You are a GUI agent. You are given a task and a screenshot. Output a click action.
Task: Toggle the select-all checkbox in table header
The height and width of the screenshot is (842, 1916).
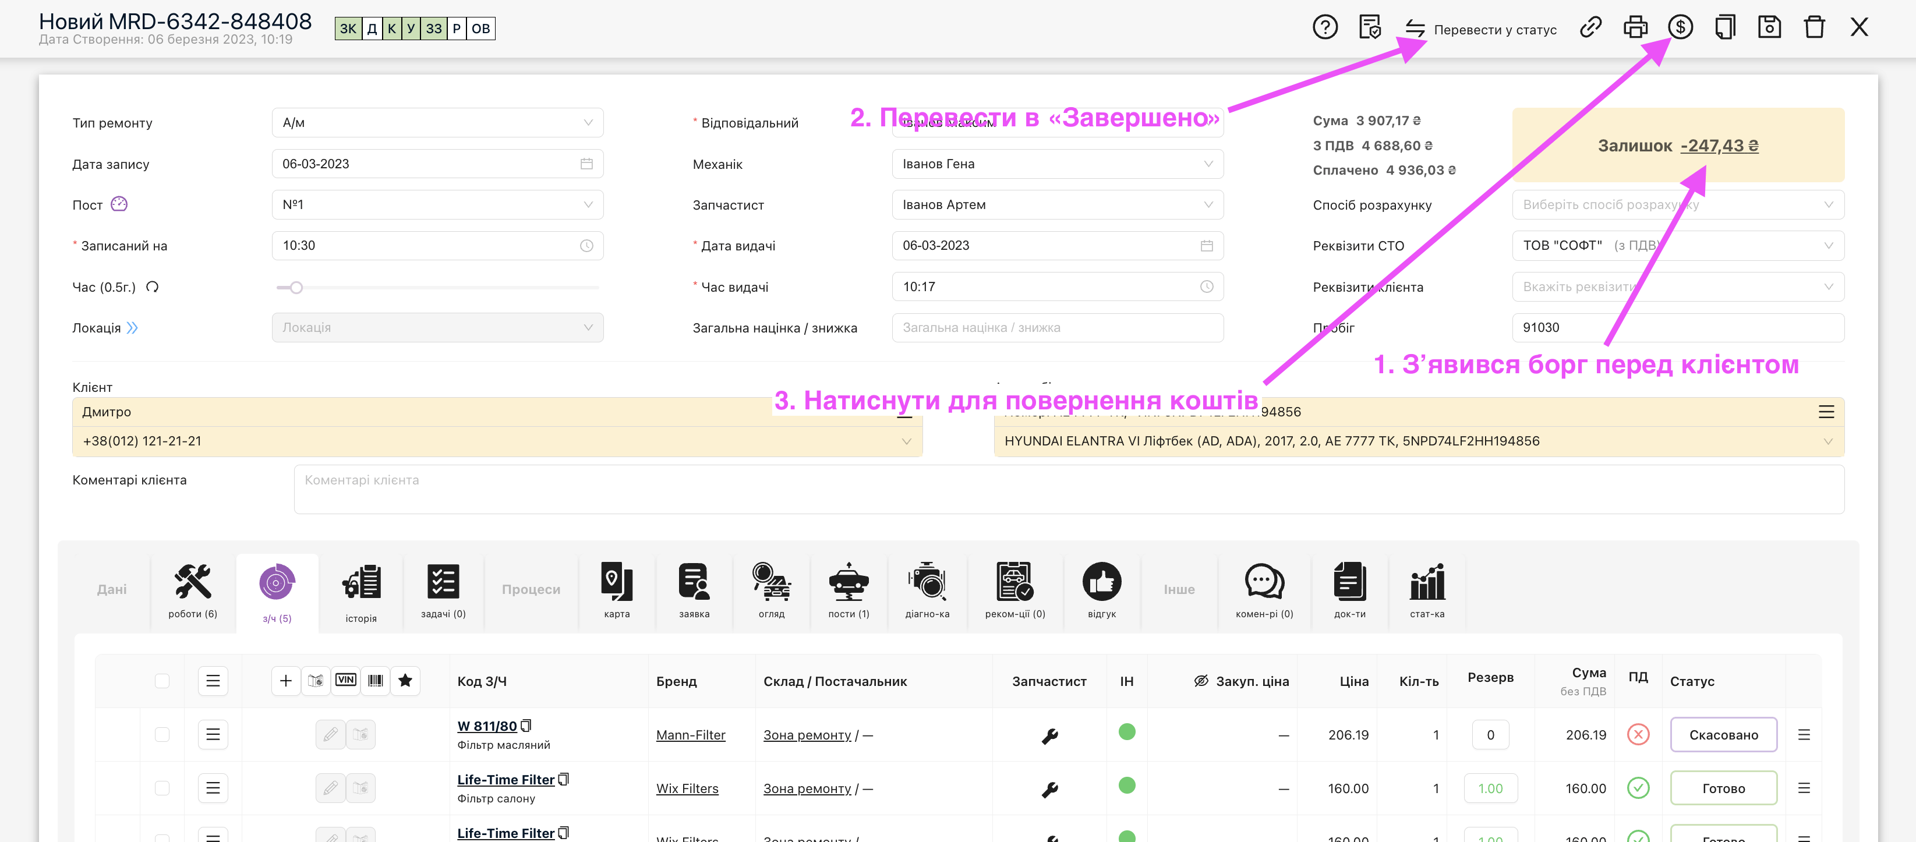[x=162, y=681]
